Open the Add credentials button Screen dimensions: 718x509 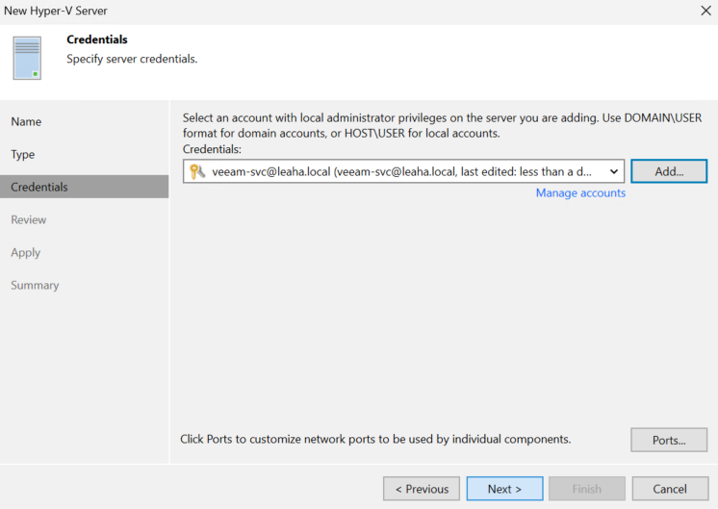coord(669,171)
